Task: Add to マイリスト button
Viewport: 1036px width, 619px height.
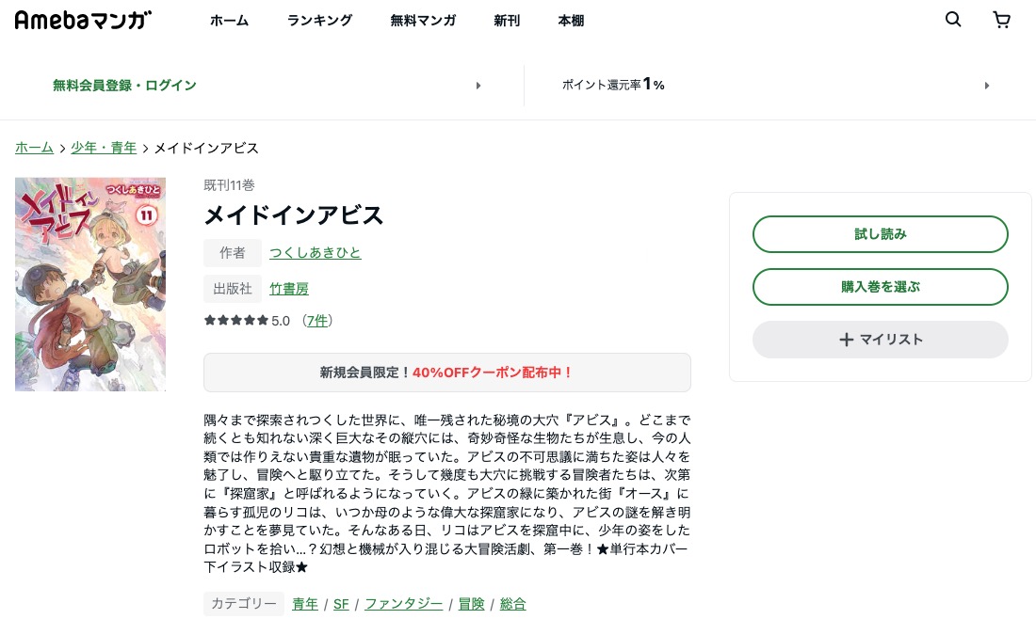Action: [x=880, y=340]
